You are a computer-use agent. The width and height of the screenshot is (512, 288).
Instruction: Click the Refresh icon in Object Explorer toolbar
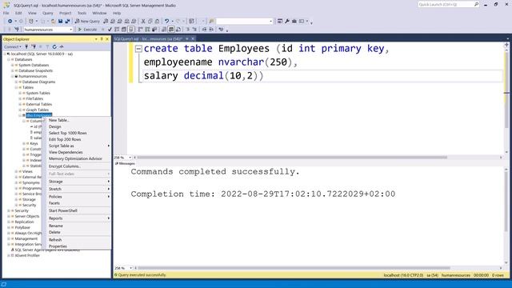[x=54, y=46]
